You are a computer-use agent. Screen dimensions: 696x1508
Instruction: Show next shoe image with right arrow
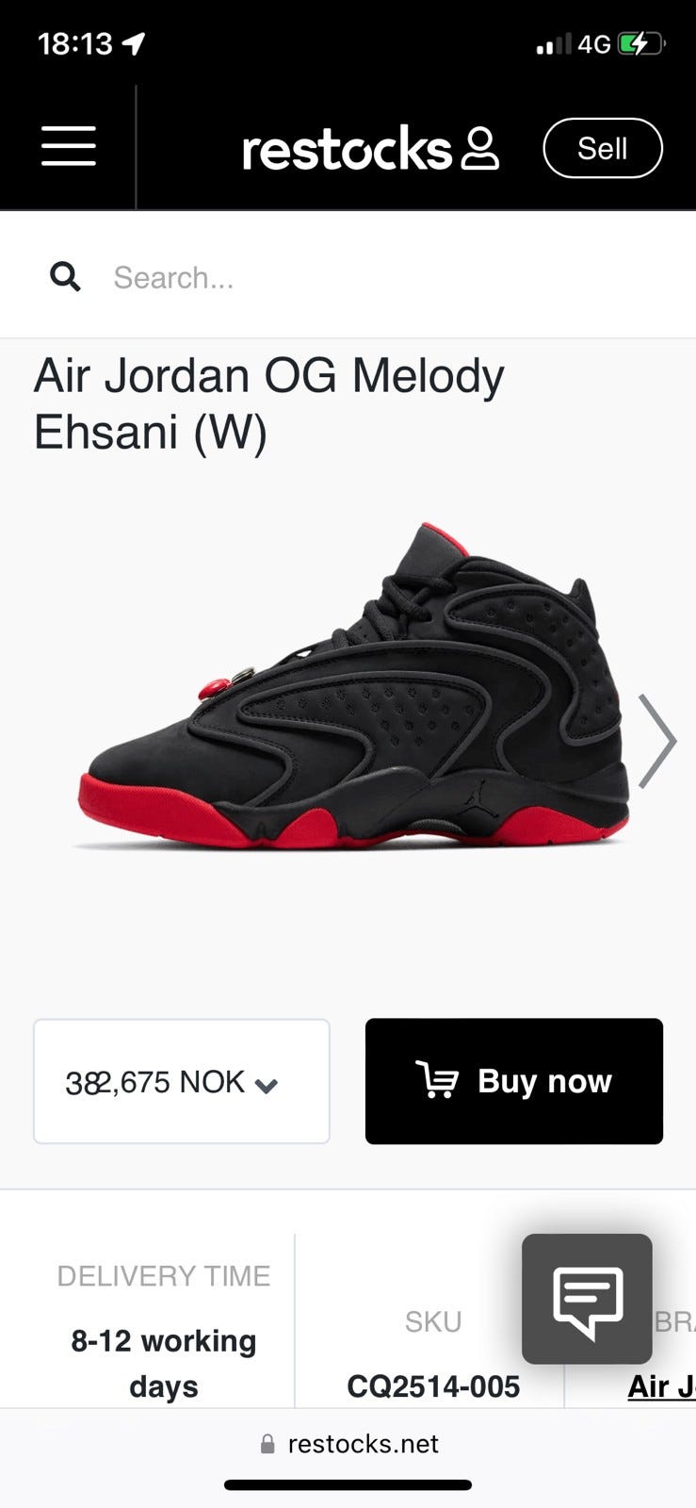pyautogui.click(x=656, y=741)
